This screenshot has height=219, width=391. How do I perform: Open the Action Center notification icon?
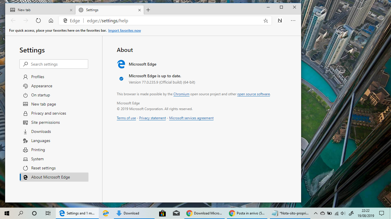[x=382, y=213]
